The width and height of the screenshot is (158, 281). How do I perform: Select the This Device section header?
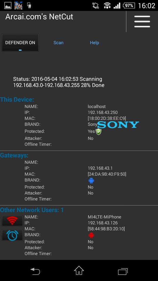coord(17,100)
